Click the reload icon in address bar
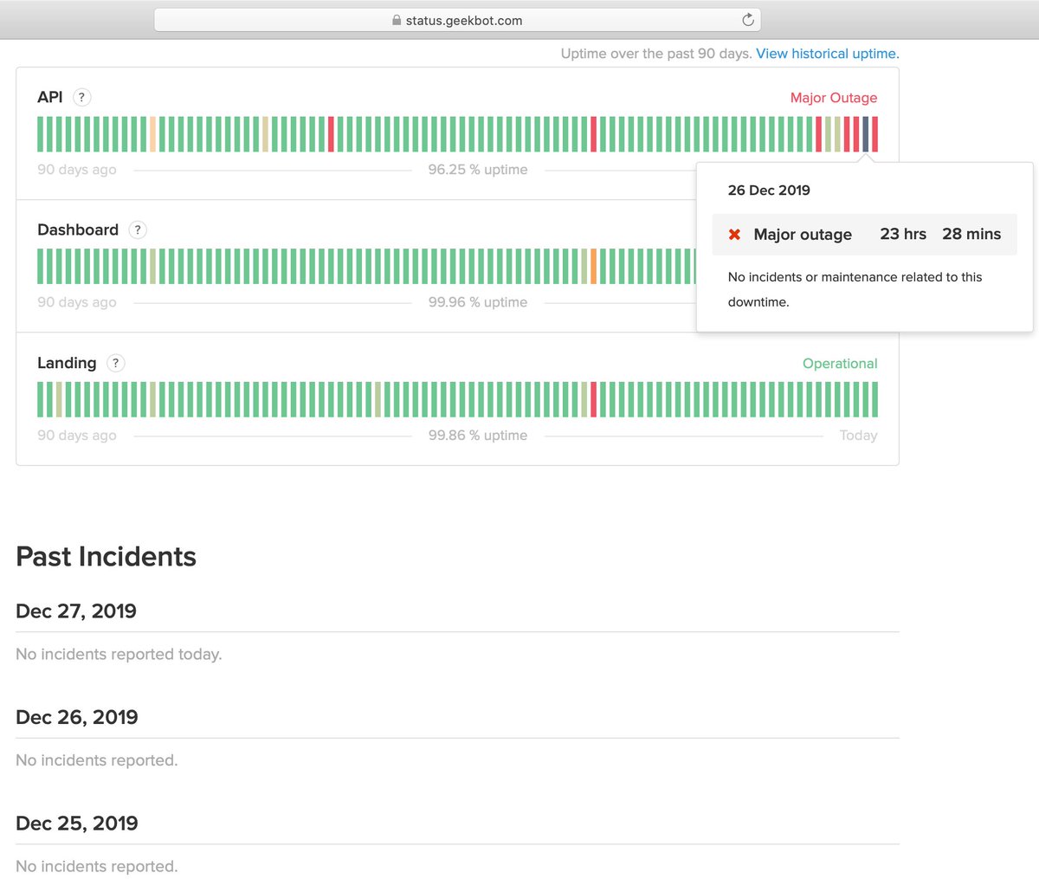1039x879 pixels. coord(748,20)
